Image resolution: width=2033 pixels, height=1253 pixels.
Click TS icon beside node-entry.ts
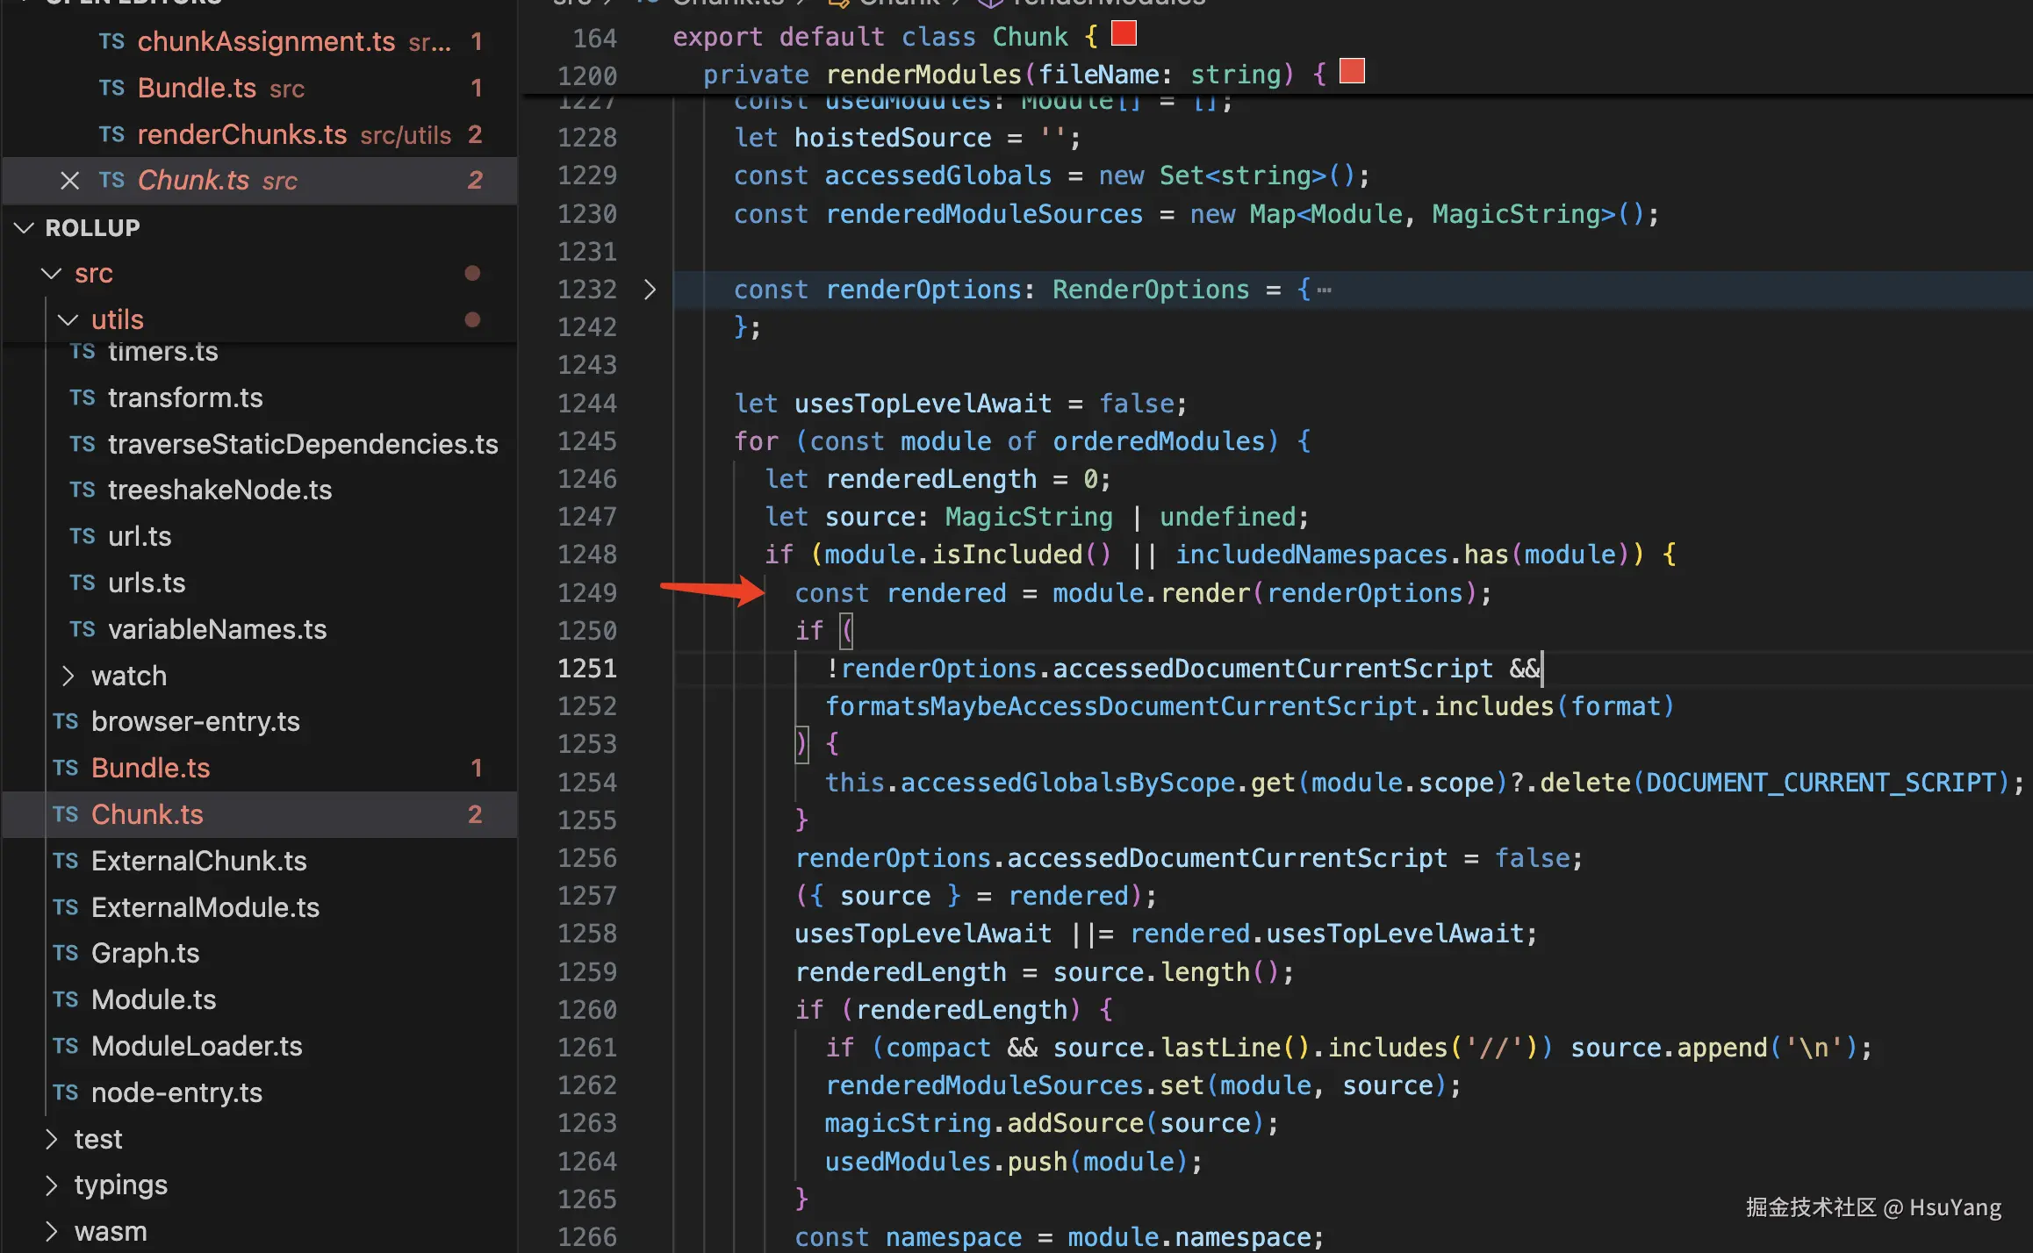coord(66,1092)
